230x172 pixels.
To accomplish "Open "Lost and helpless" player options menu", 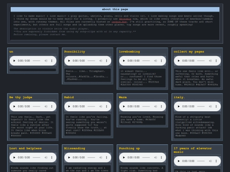I will (52, 158).
